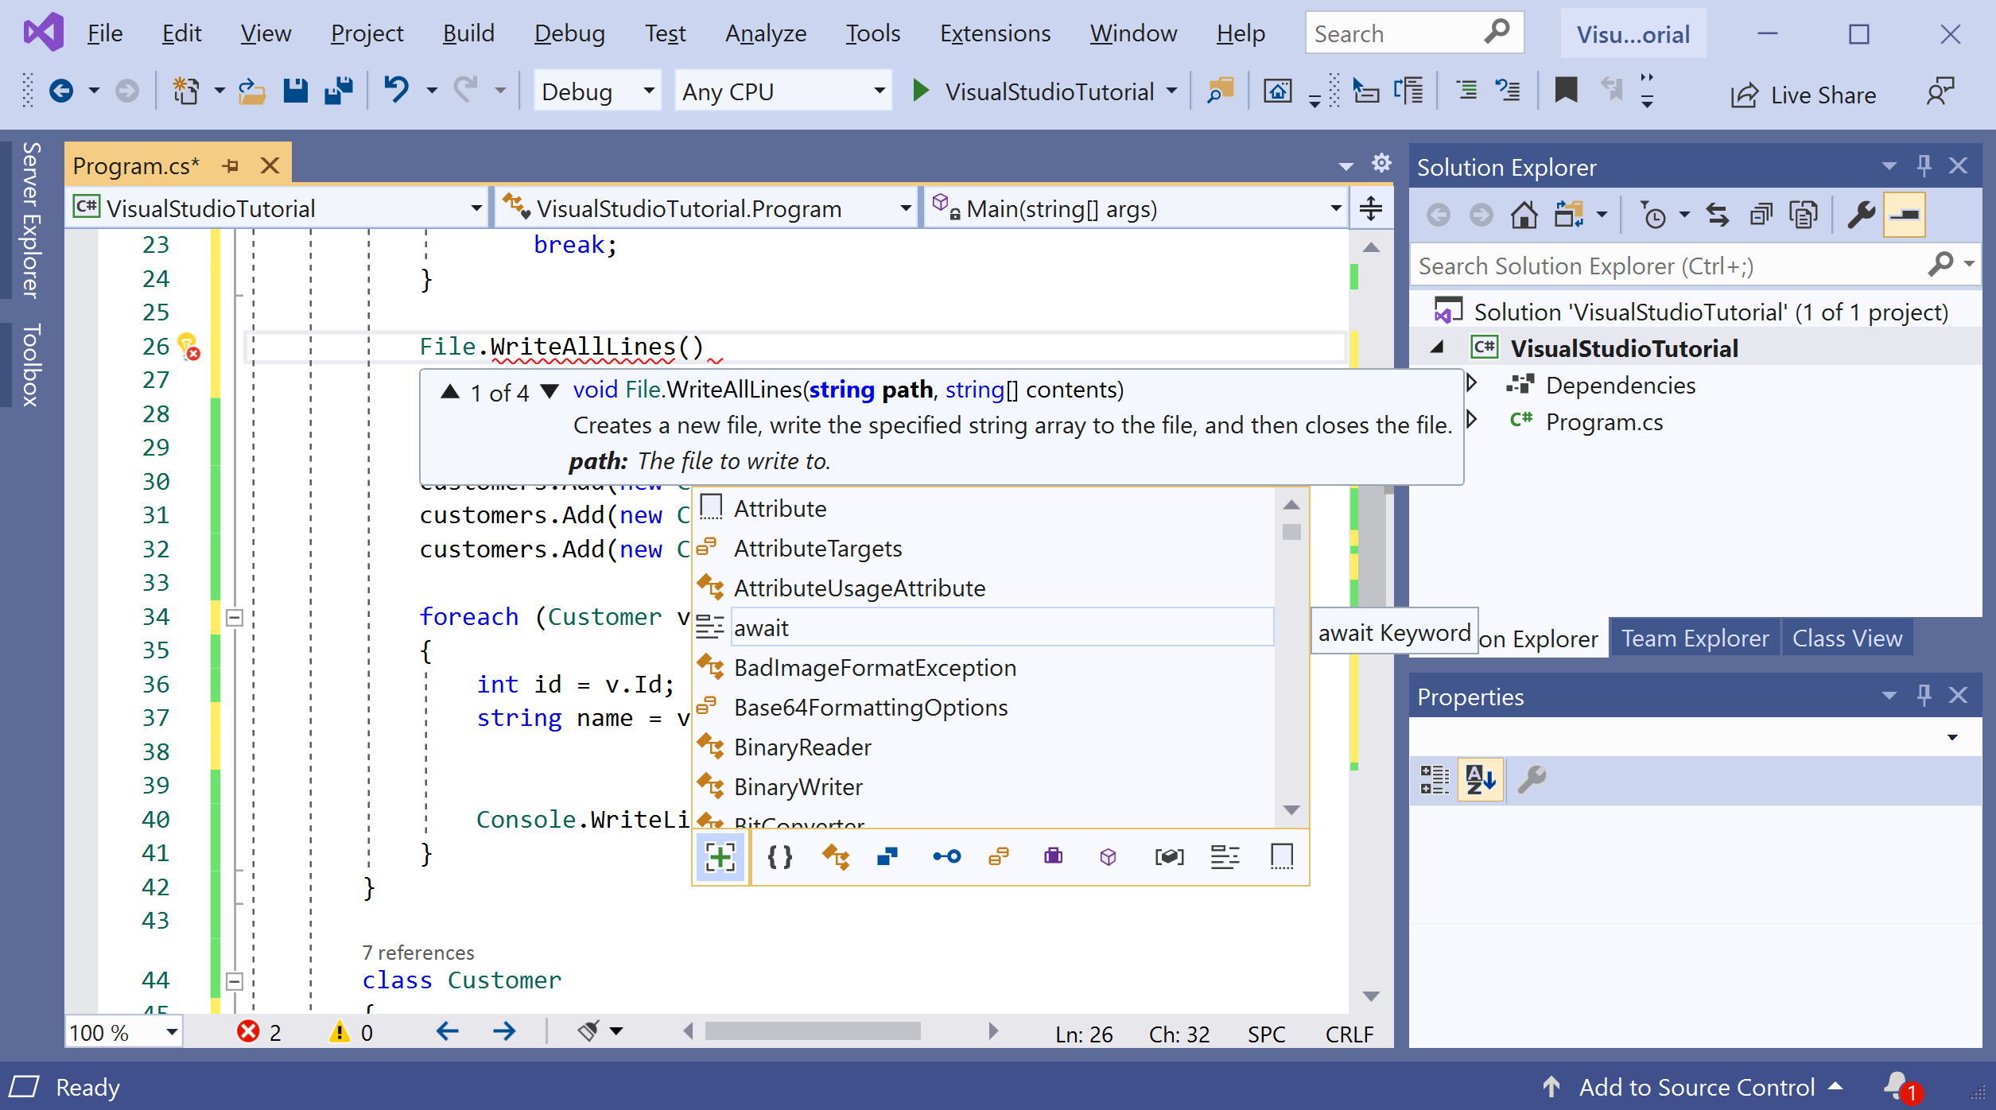Screen dimensions: 1996x1110
Task: Open the Debug menu
Action: 569,33
